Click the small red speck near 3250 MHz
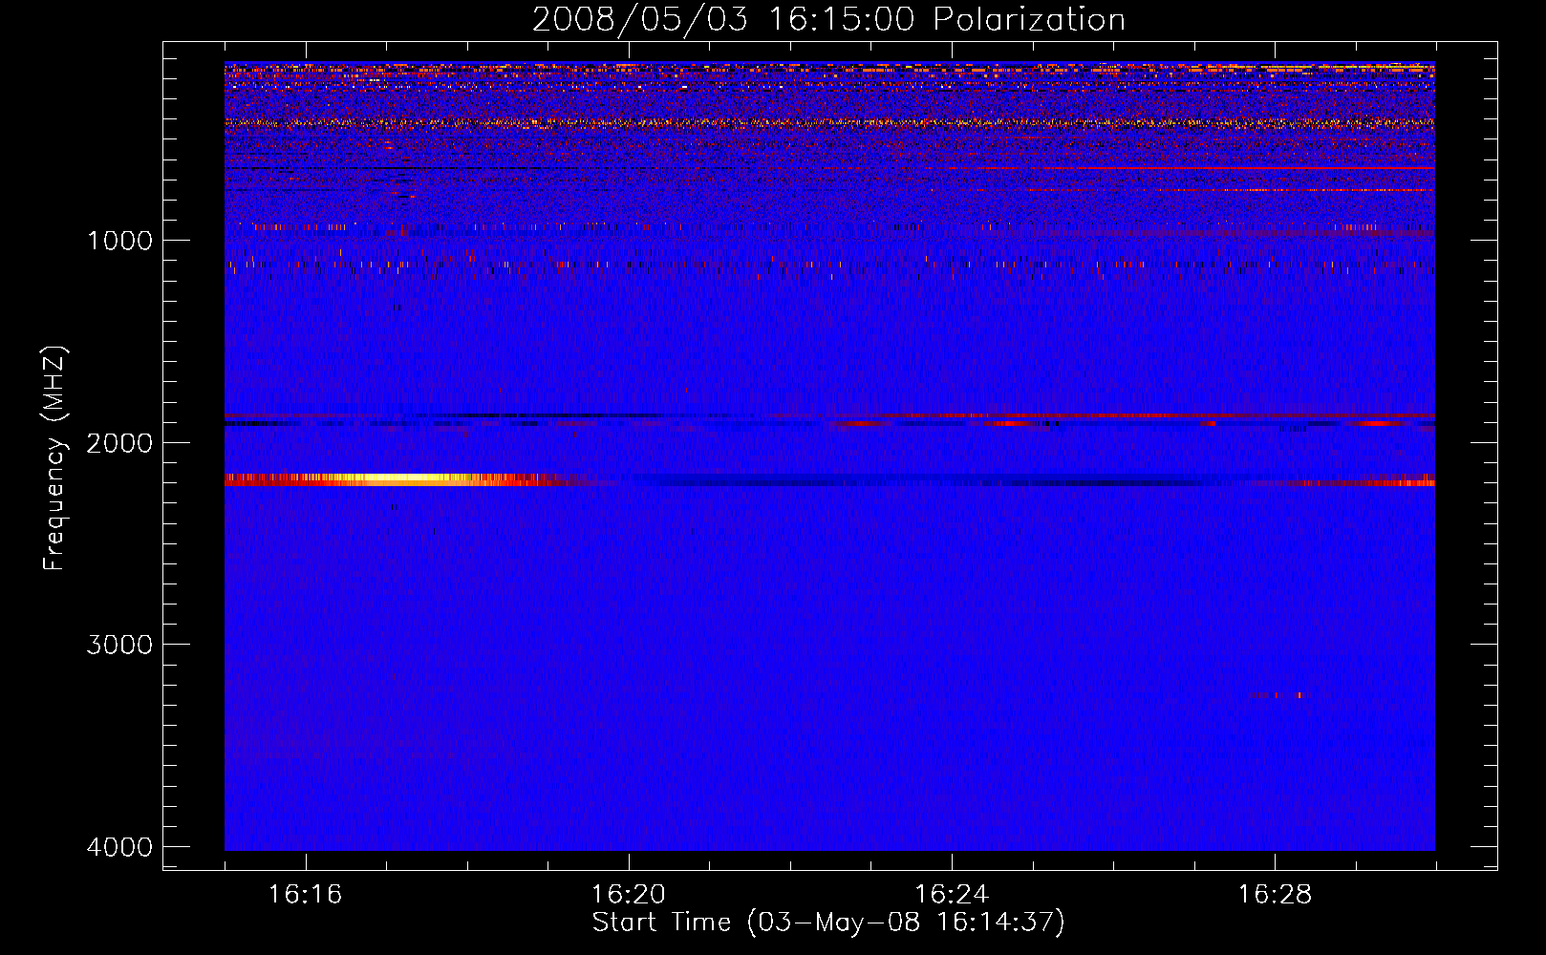This screenshot has height=955, width=1546. (1276, 695)
